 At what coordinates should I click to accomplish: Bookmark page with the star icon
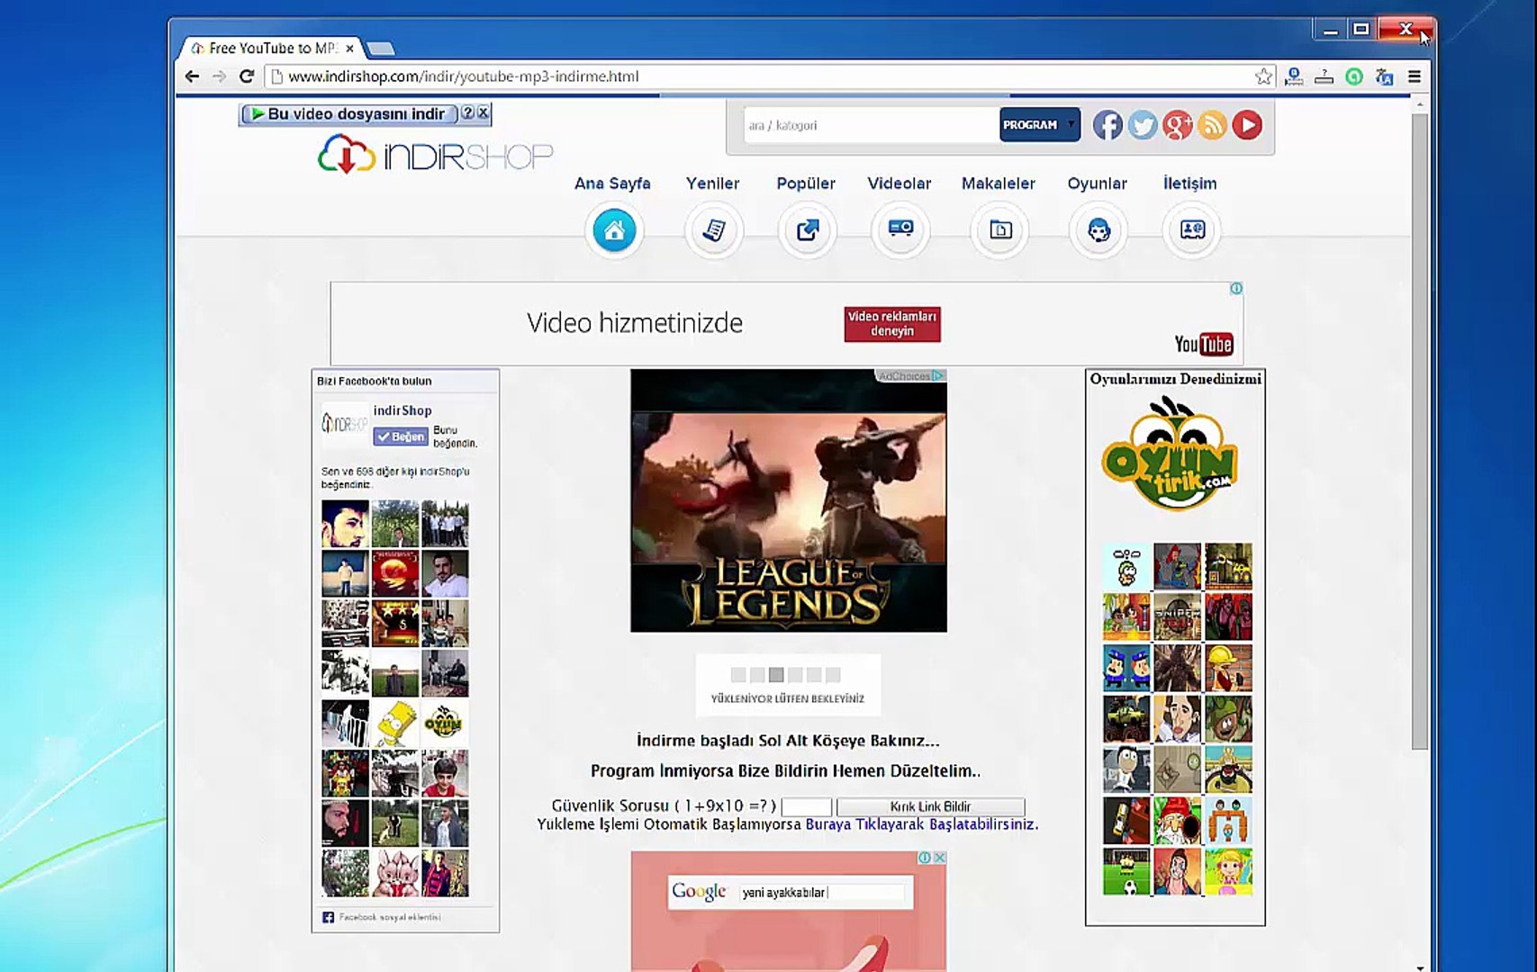(x=1263, y=76)
